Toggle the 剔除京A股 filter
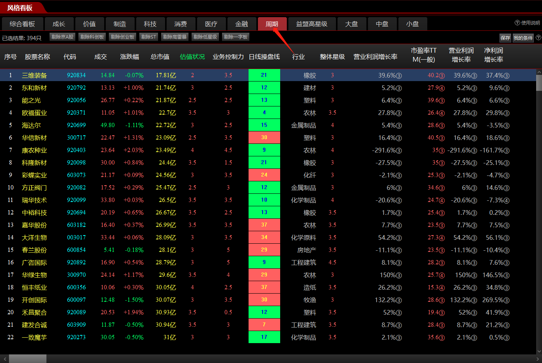 tap(62, 37)
